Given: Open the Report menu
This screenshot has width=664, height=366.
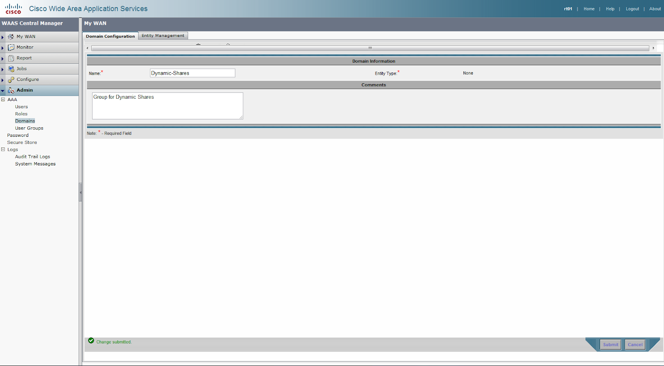Looking at the screenshot, I should [24, 58].
